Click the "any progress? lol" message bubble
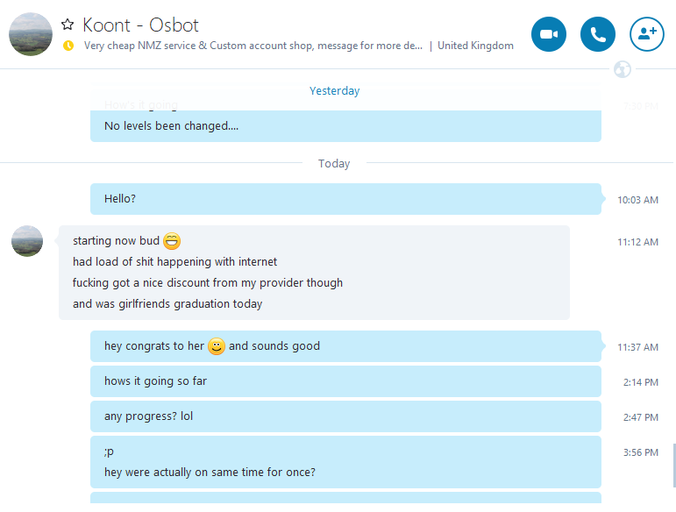This screenshot has height=512, width=676. (345, 416)
